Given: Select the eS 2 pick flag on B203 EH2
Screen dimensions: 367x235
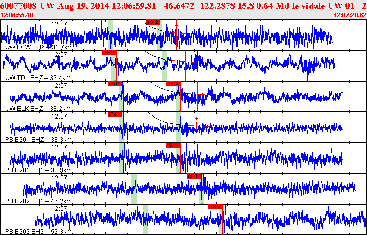Looking at the screenshot, I should coord(216,206).
